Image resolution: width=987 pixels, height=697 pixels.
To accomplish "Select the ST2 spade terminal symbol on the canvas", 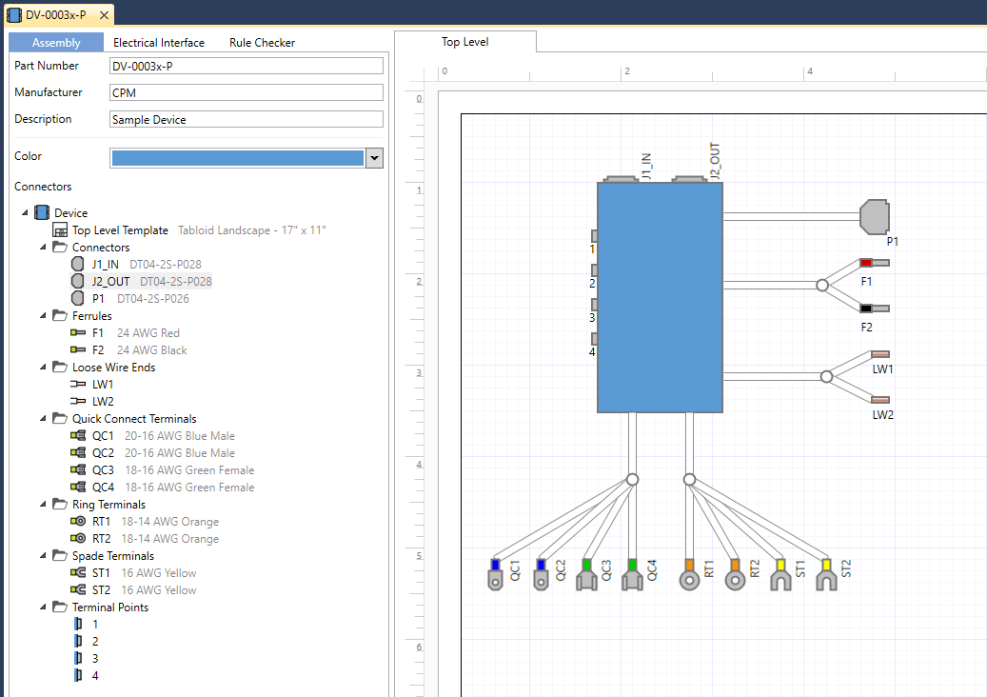I will coord(826,575).
